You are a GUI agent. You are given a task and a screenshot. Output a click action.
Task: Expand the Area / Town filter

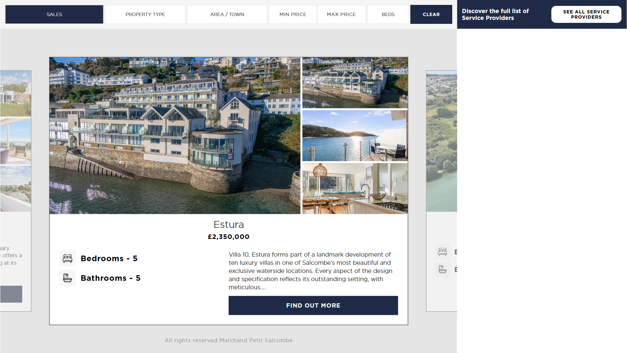pos(227,14)
